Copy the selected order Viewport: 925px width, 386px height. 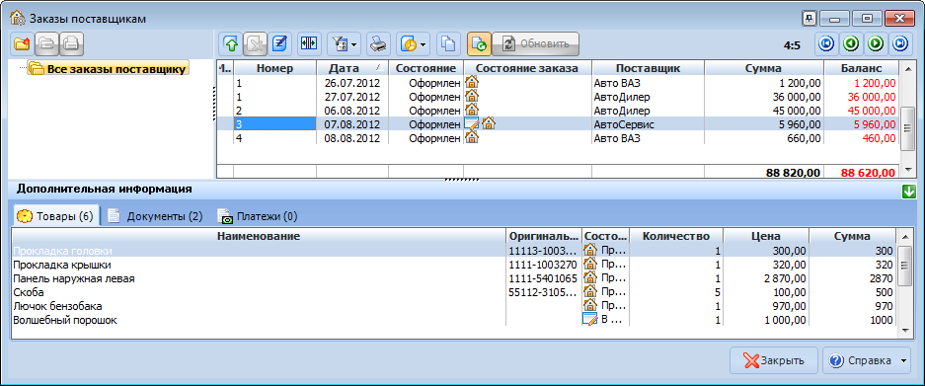(x=449, y=43)
